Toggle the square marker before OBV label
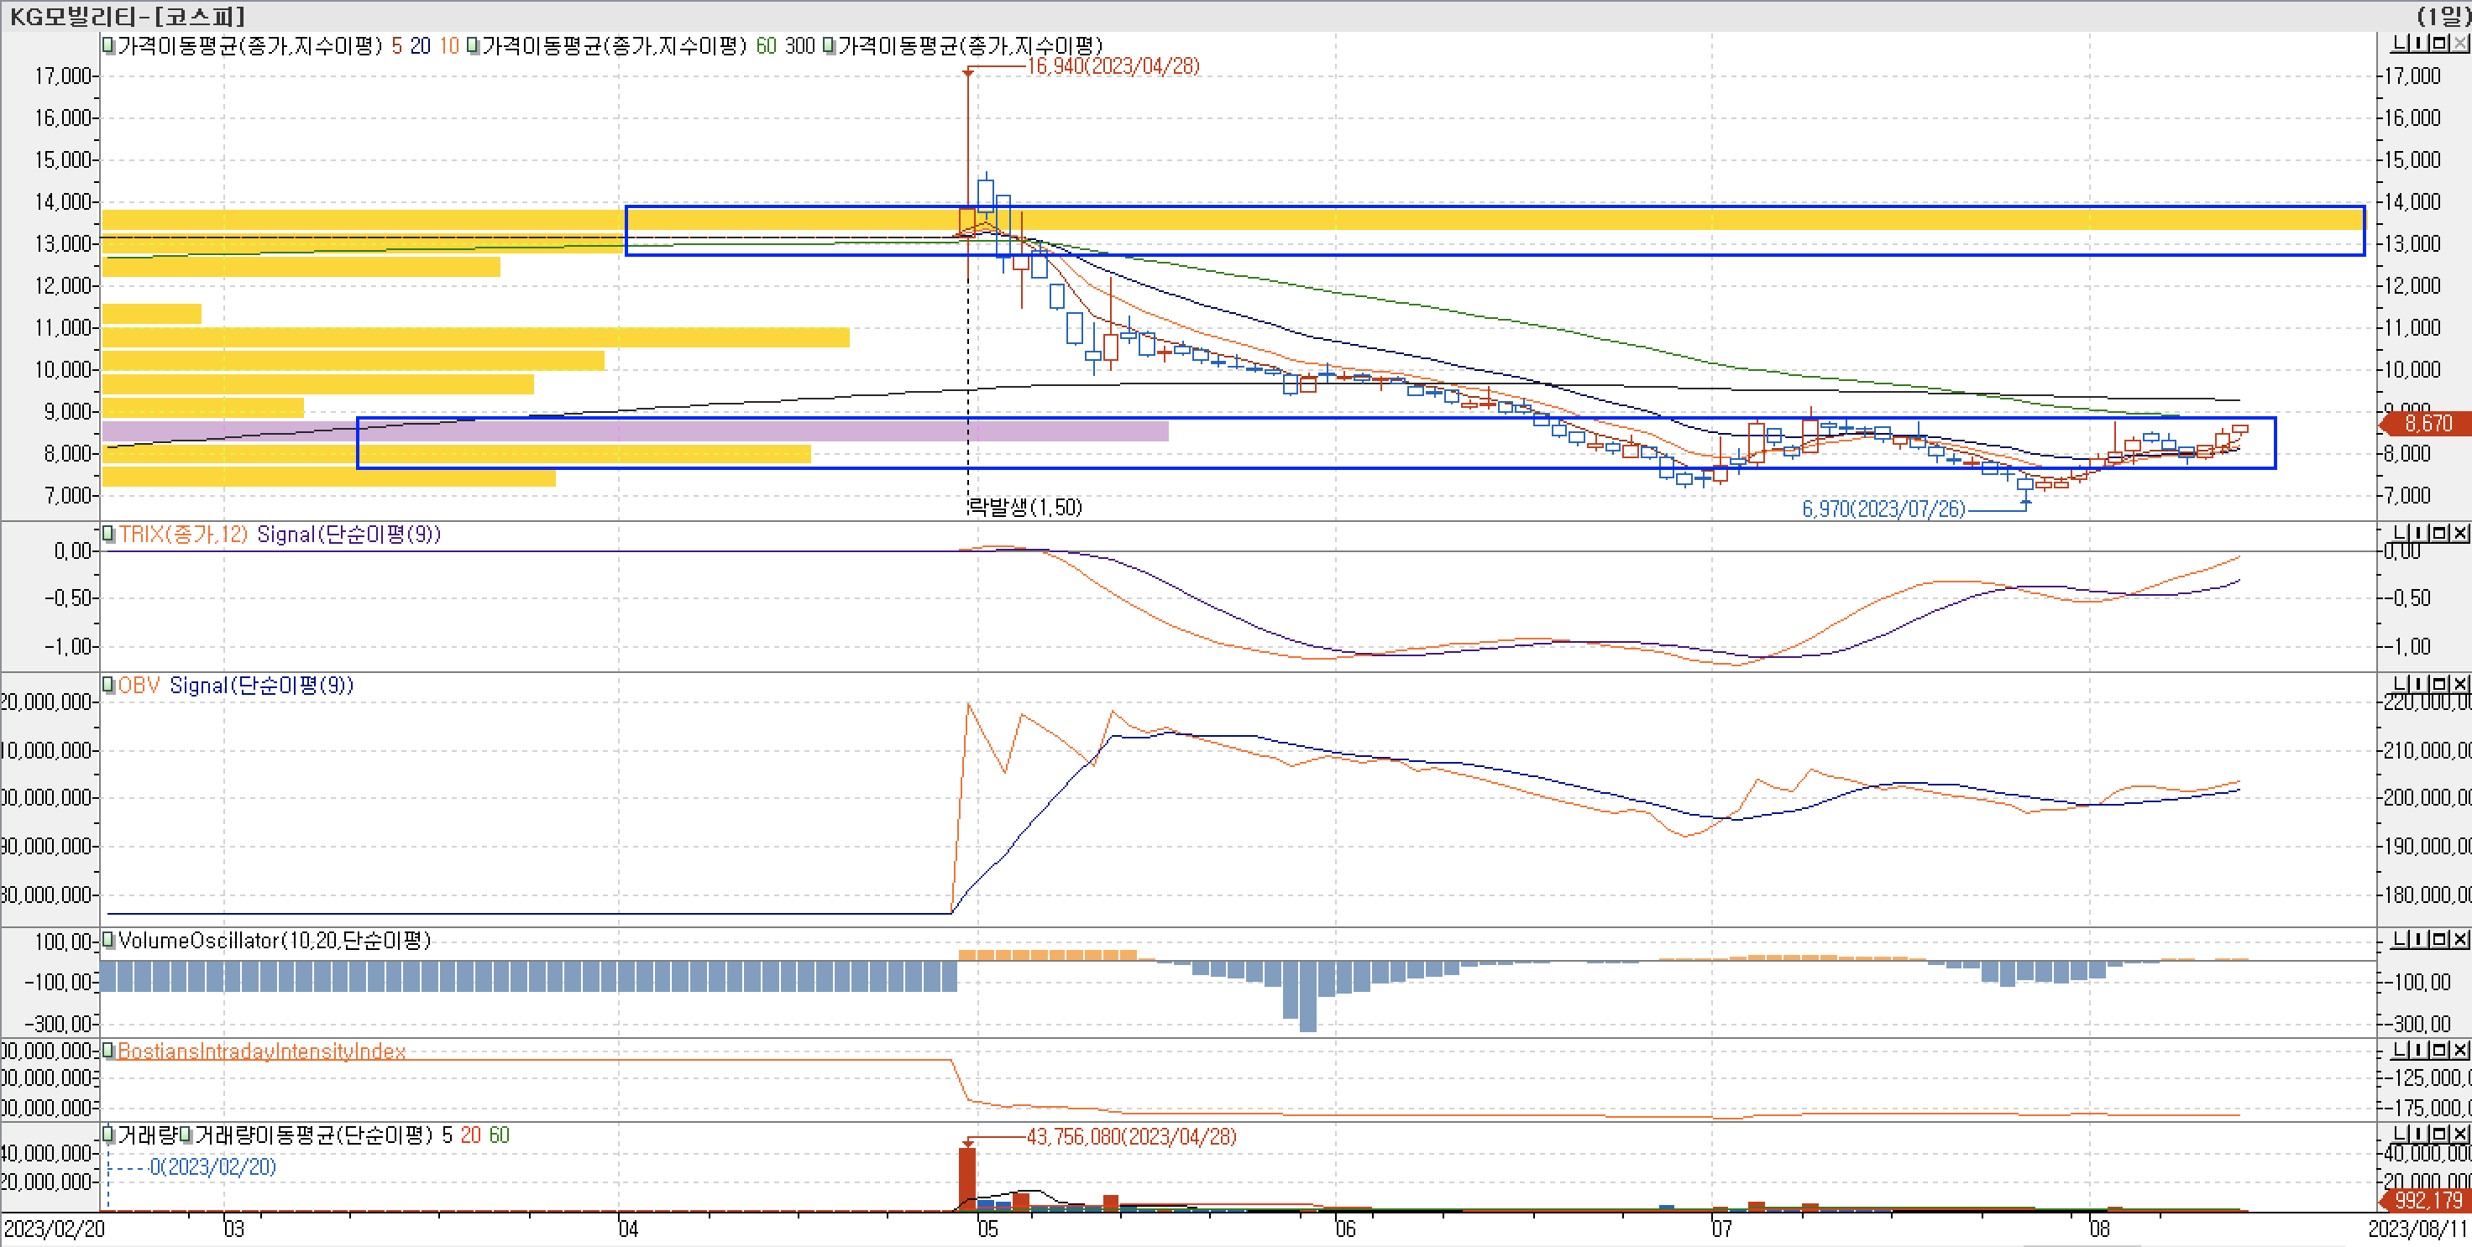Viewport: 2472px width, 1247px height. [x=108, y=685]
